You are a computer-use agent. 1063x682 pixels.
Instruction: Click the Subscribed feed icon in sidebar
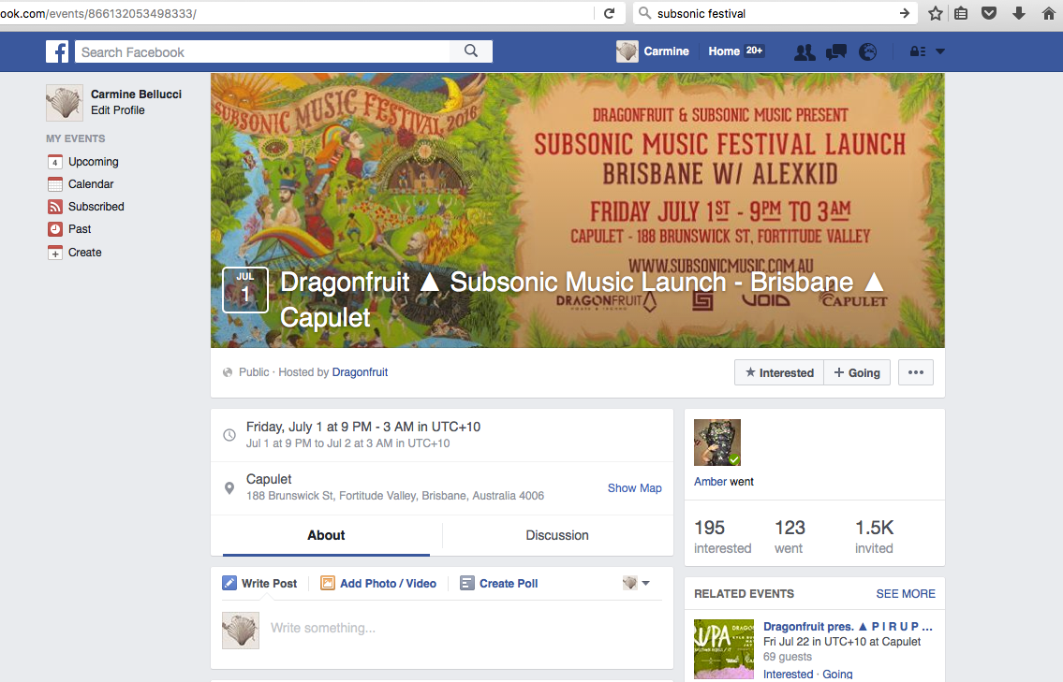pyautogui.click(x=55, y=207)
